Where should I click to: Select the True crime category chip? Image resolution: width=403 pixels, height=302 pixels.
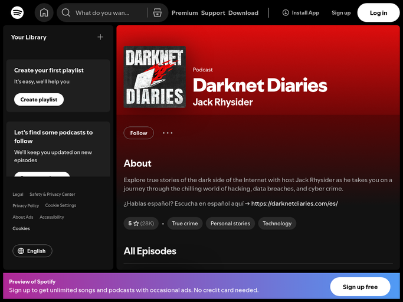pos(185,224)
